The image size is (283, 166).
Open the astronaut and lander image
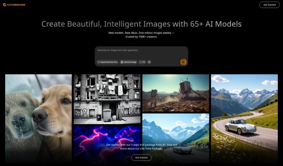point(176,93)
